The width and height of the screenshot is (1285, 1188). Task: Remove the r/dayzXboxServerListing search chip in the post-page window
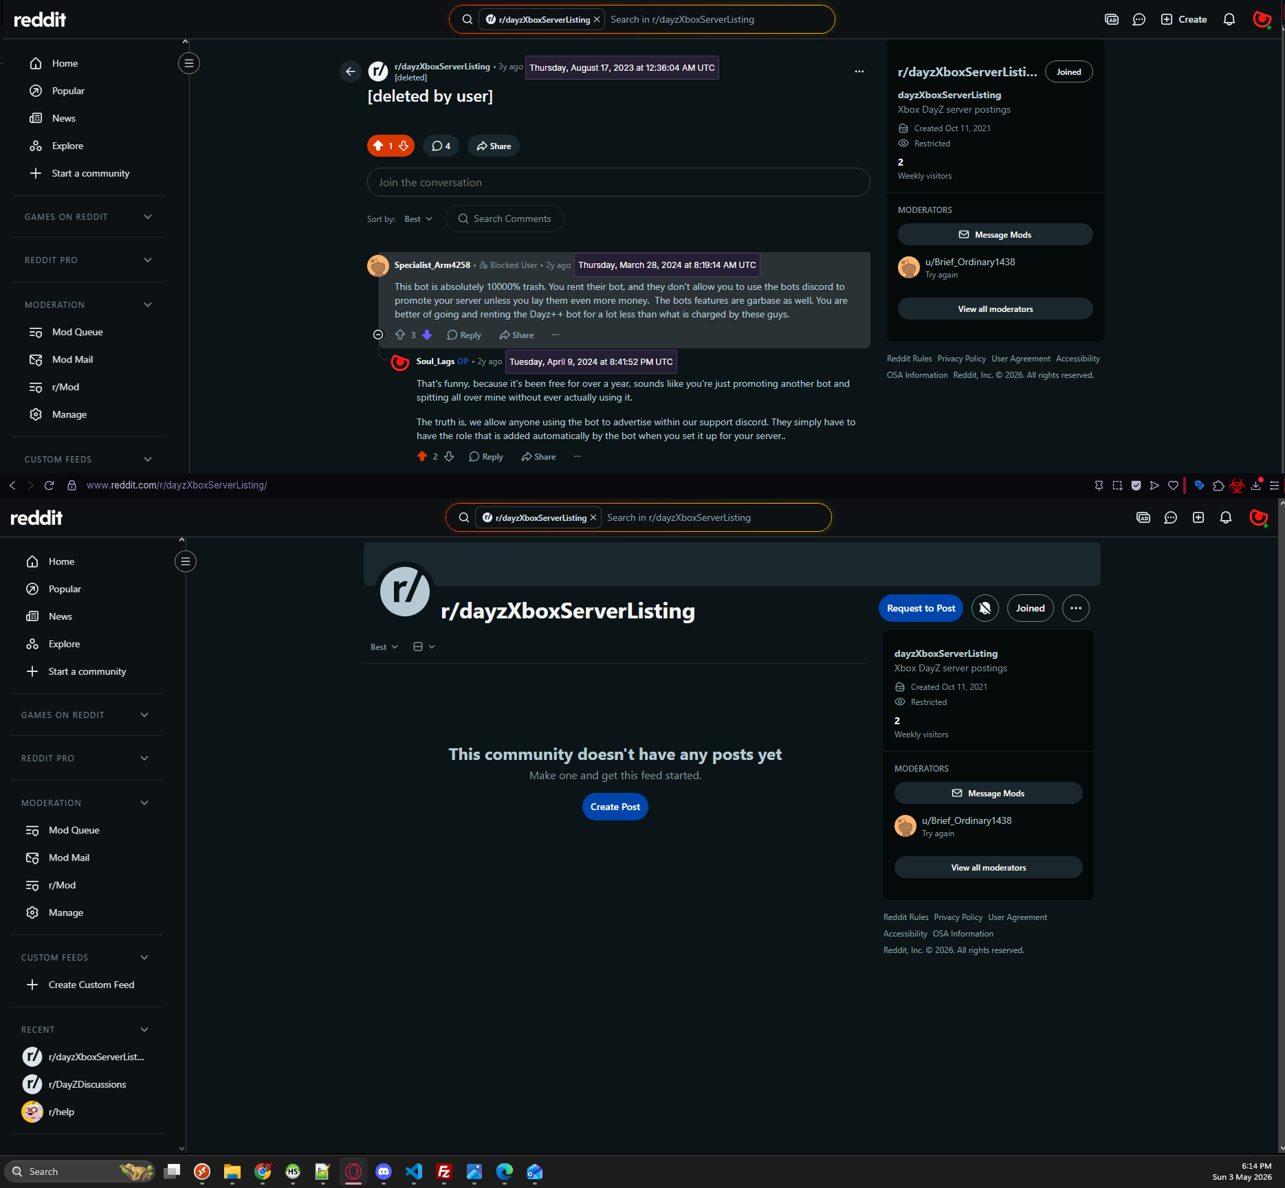(597, 19)
